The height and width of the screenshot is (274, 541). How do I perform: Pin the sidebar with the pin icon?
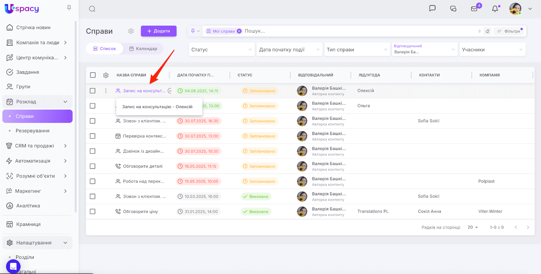[x=69, y=8]
